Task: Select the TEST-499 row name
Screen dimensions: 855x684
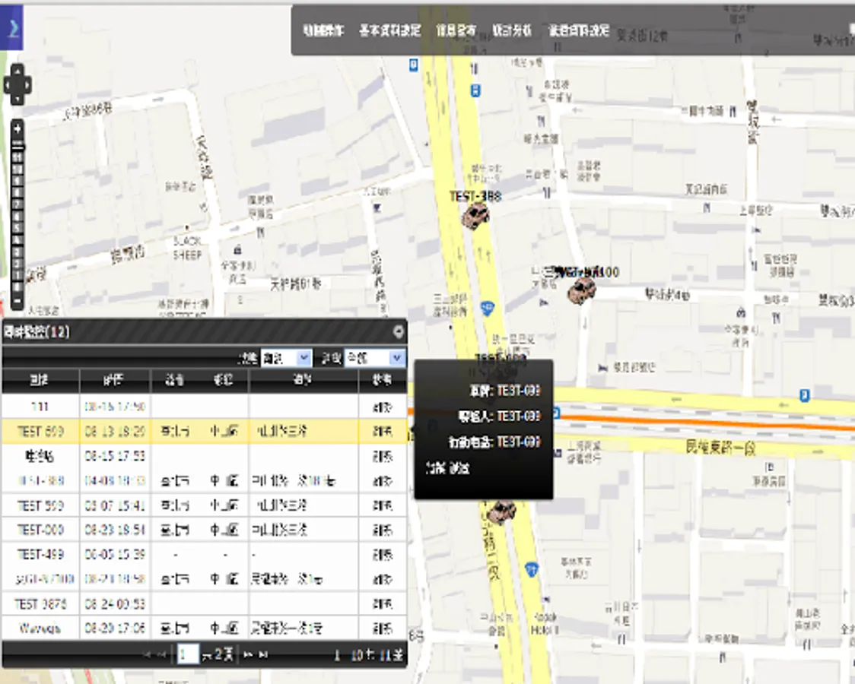Action: [x=40, y=554]
